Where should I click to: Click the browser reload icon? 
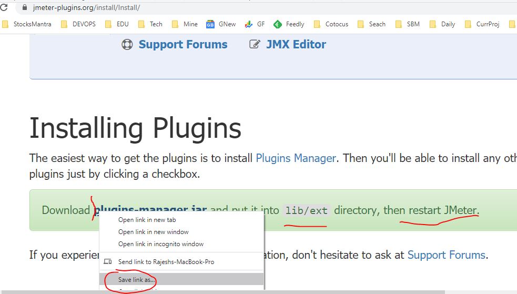click(x=4, y=7)
